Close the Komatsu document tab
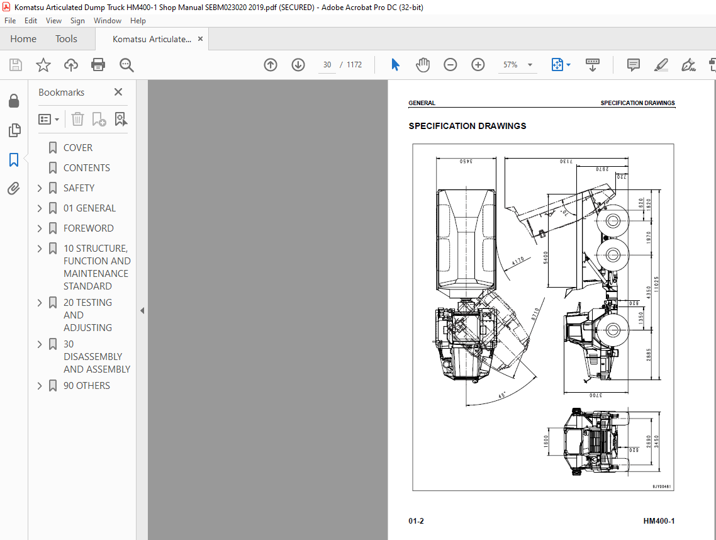 coord(200,39)
